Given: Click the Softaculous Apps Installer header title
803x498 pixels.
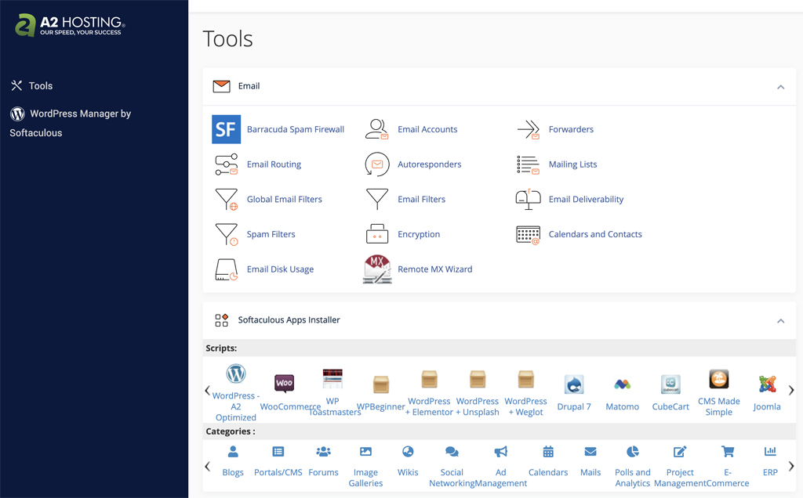Looking at the screenshot, I should pos(289,320).
